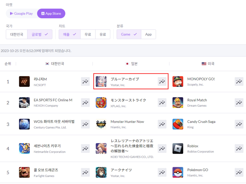Click the レスレリアーナのアトリエ app icon
This screenshot has height=184, width=246.
tap(101, 149)
